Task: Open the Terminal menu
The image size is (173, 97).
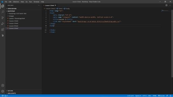Action: click(x=36, y=2)
